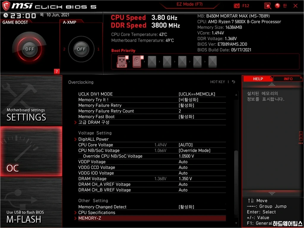Select the hard disk boot priority icon
The width and height of the screenshot is (304, 228).
tap(137, 62)
